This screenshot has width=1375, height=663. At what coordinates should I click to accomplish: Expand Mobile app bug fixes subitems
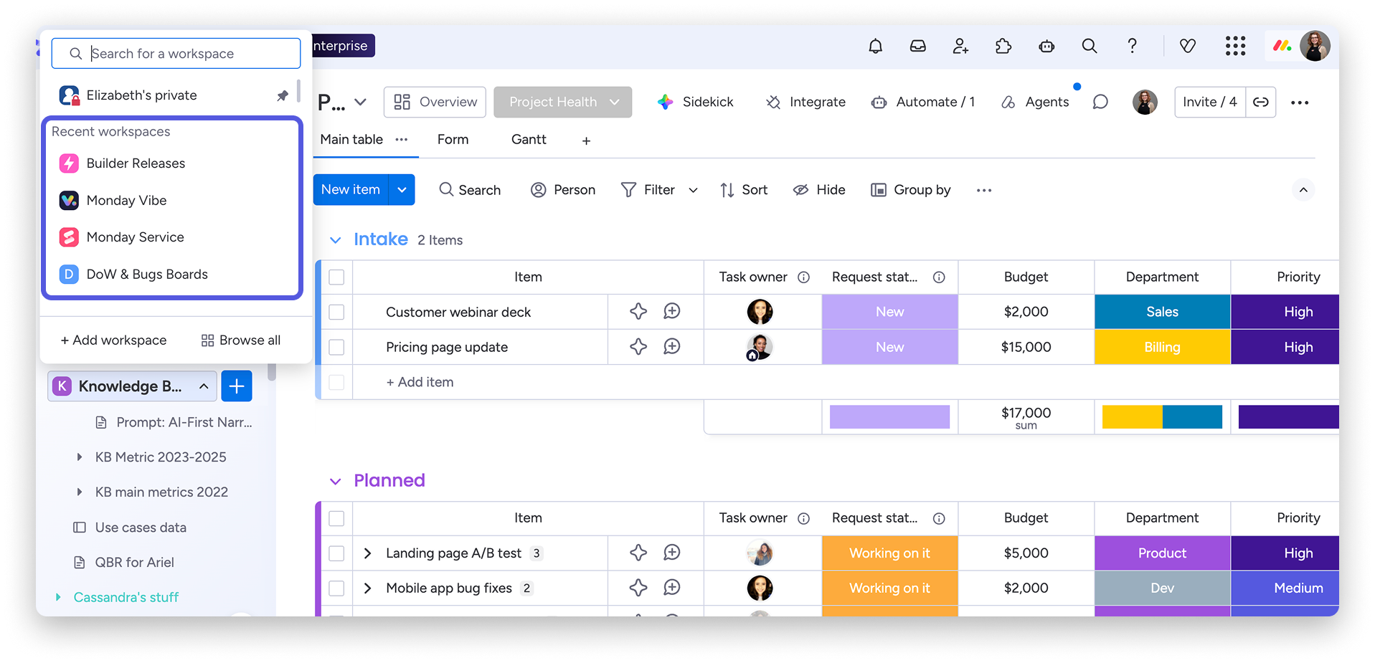[367, 588]
